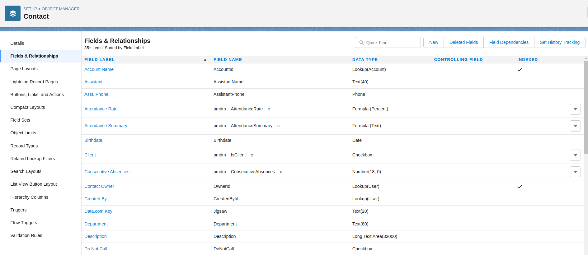Screen dimensions: 588x255
Task: Open Related Lookup Filters
Action: coord(33,159)
